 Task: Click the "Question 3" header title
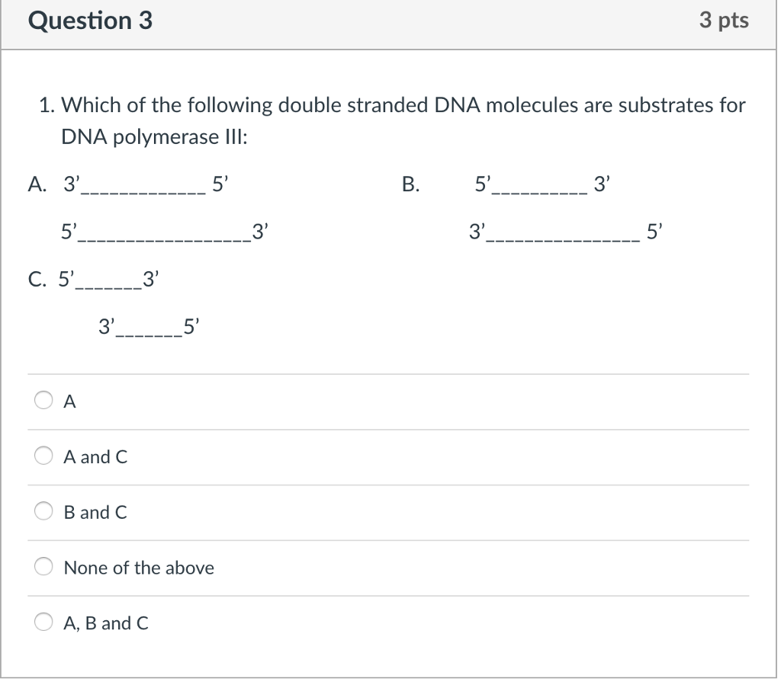(90, 21)
